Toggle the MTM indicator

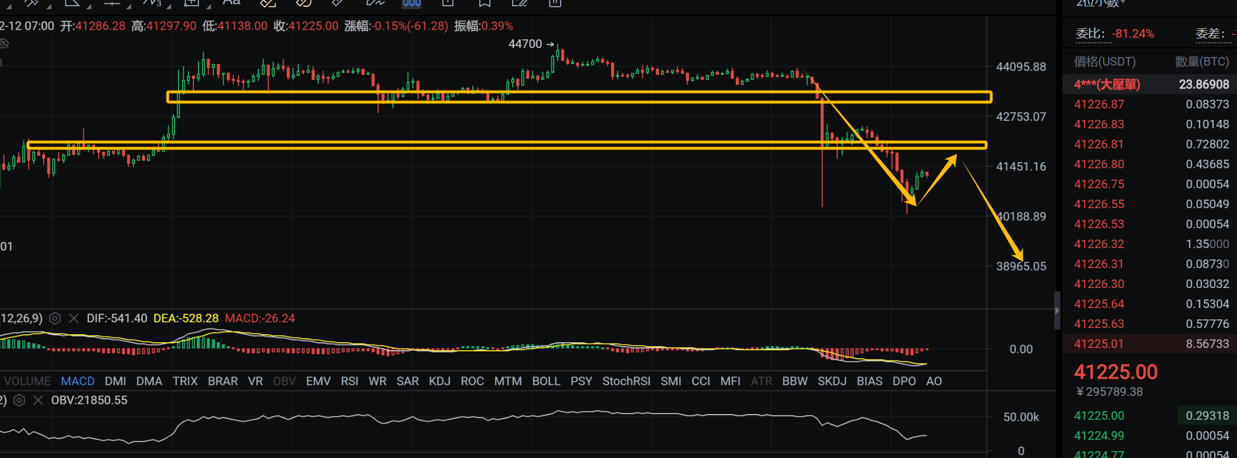pos(508,381)
